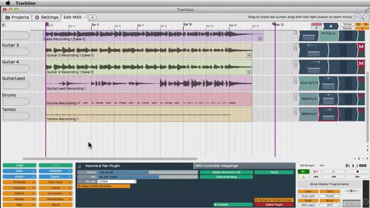
Task: Open the Export menu
Action: (55, 177)
